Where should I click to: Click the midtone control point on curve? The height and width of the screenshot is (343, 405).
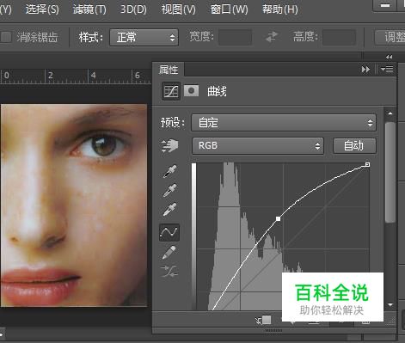(278, 219)
